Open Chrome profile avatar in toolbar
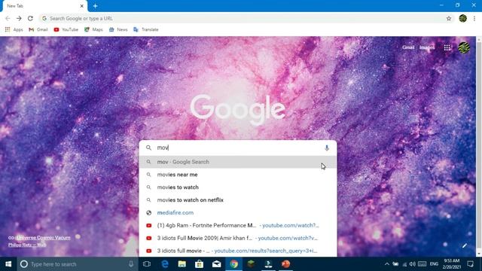This screenshot has height=271, width=482. [x=462, y=18]
